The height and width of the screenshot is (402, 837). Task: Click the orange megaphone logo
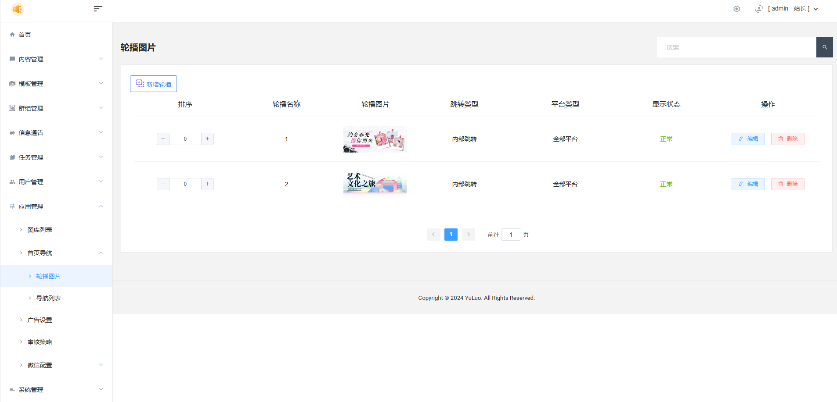(18, 9)
